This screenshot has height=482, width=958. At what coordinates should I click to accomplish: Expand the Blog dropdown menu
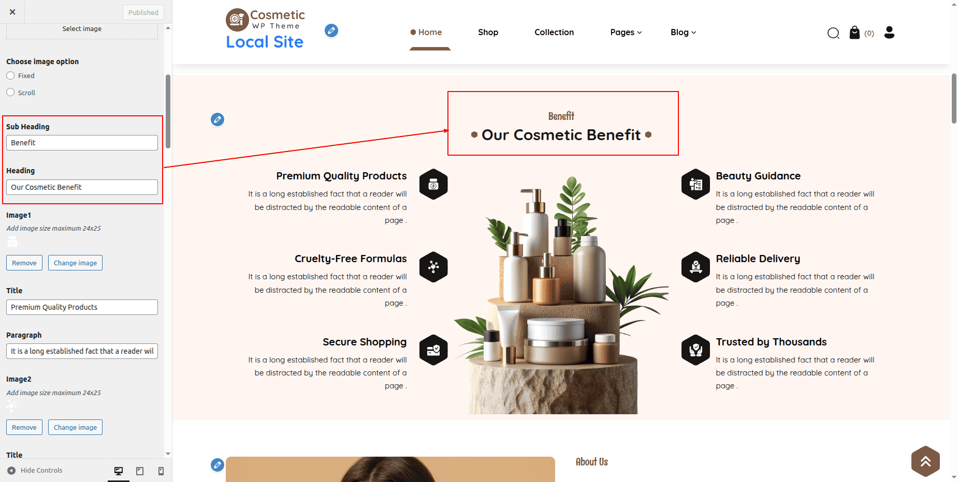pyautogui.click(x=684, y=32)
